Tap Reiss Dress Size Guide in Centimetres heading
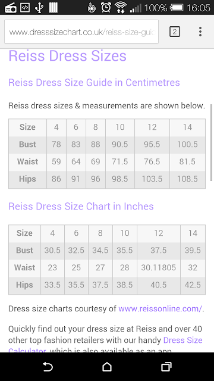 [94, 82]
